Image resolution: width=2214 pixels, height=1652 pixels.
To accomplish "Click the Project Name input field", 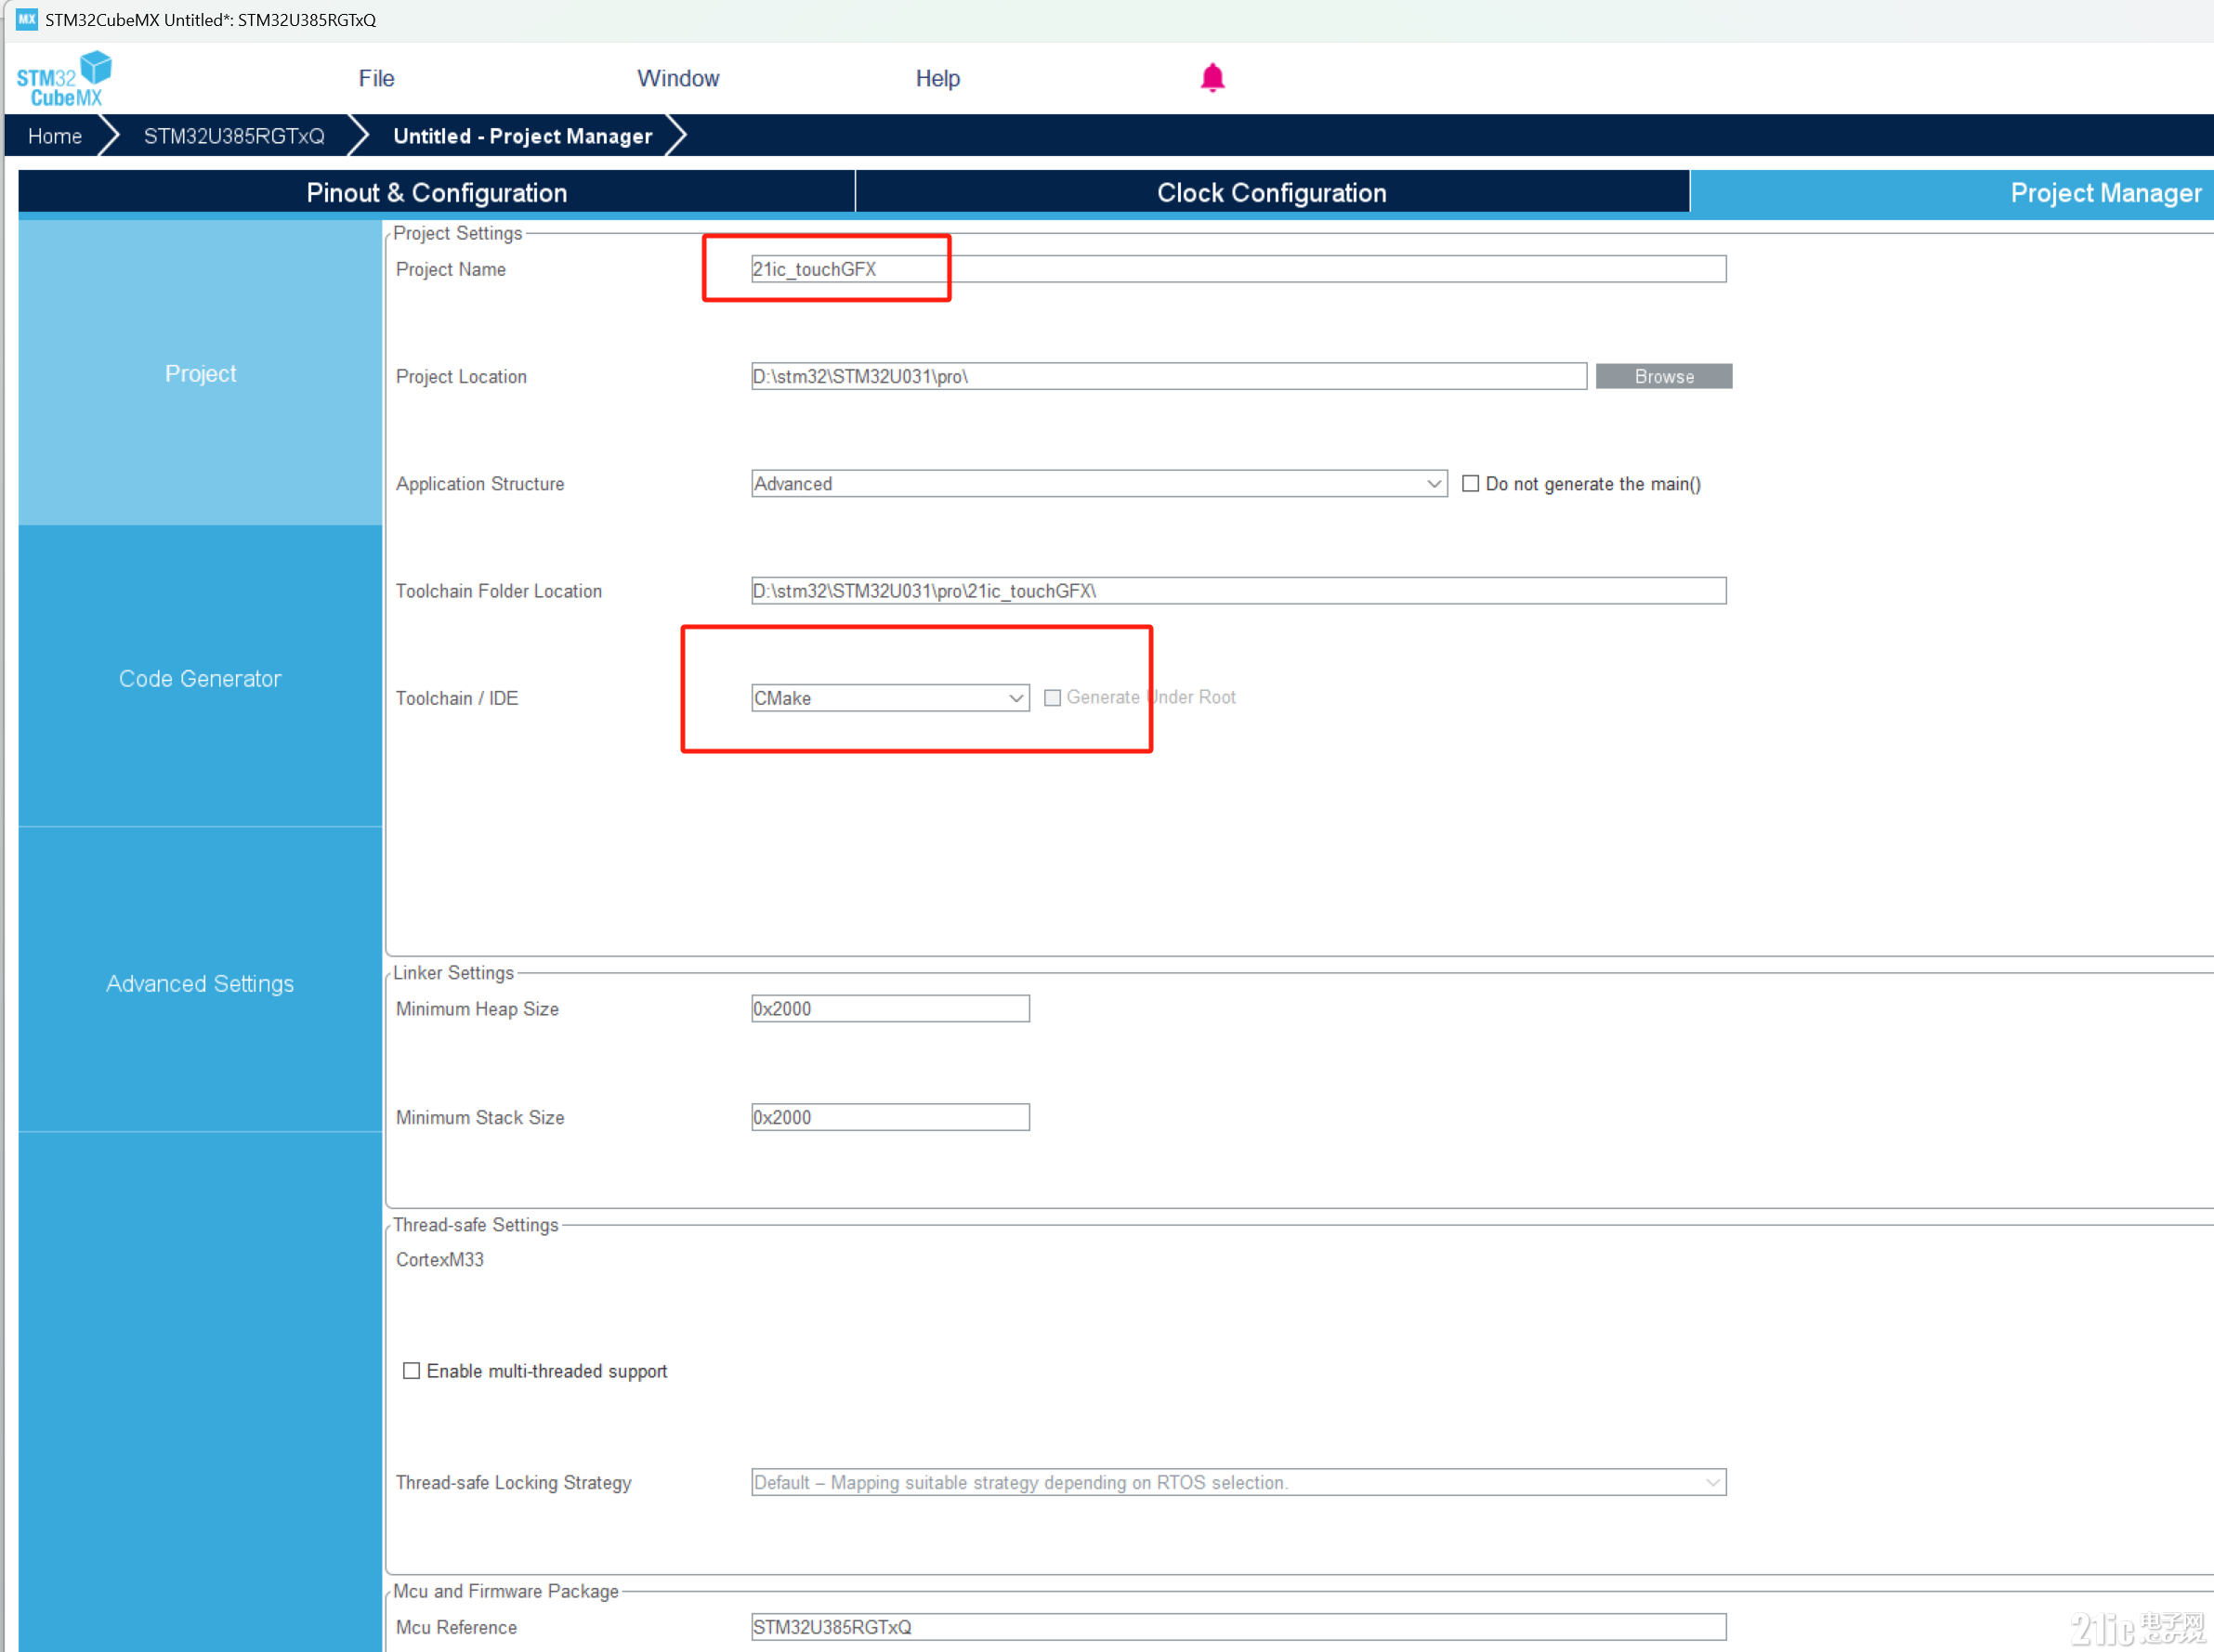I will point(1238,269).
